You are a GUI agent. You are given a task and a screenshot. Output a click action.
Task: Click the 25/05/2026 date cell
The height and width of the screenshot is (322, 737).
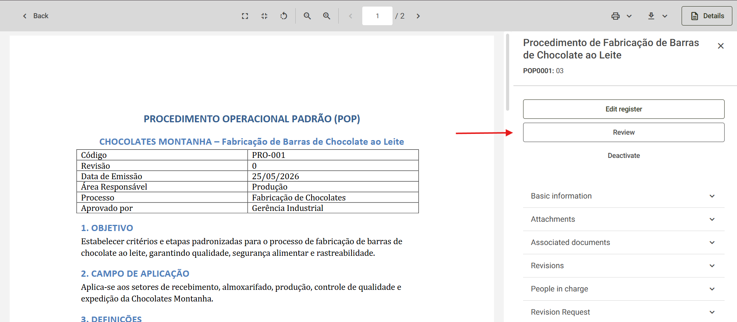tap(333, 176)
